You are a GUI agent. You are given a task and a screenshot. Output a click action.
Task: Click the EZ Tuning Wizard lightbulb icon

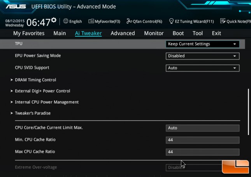[171, 21]
